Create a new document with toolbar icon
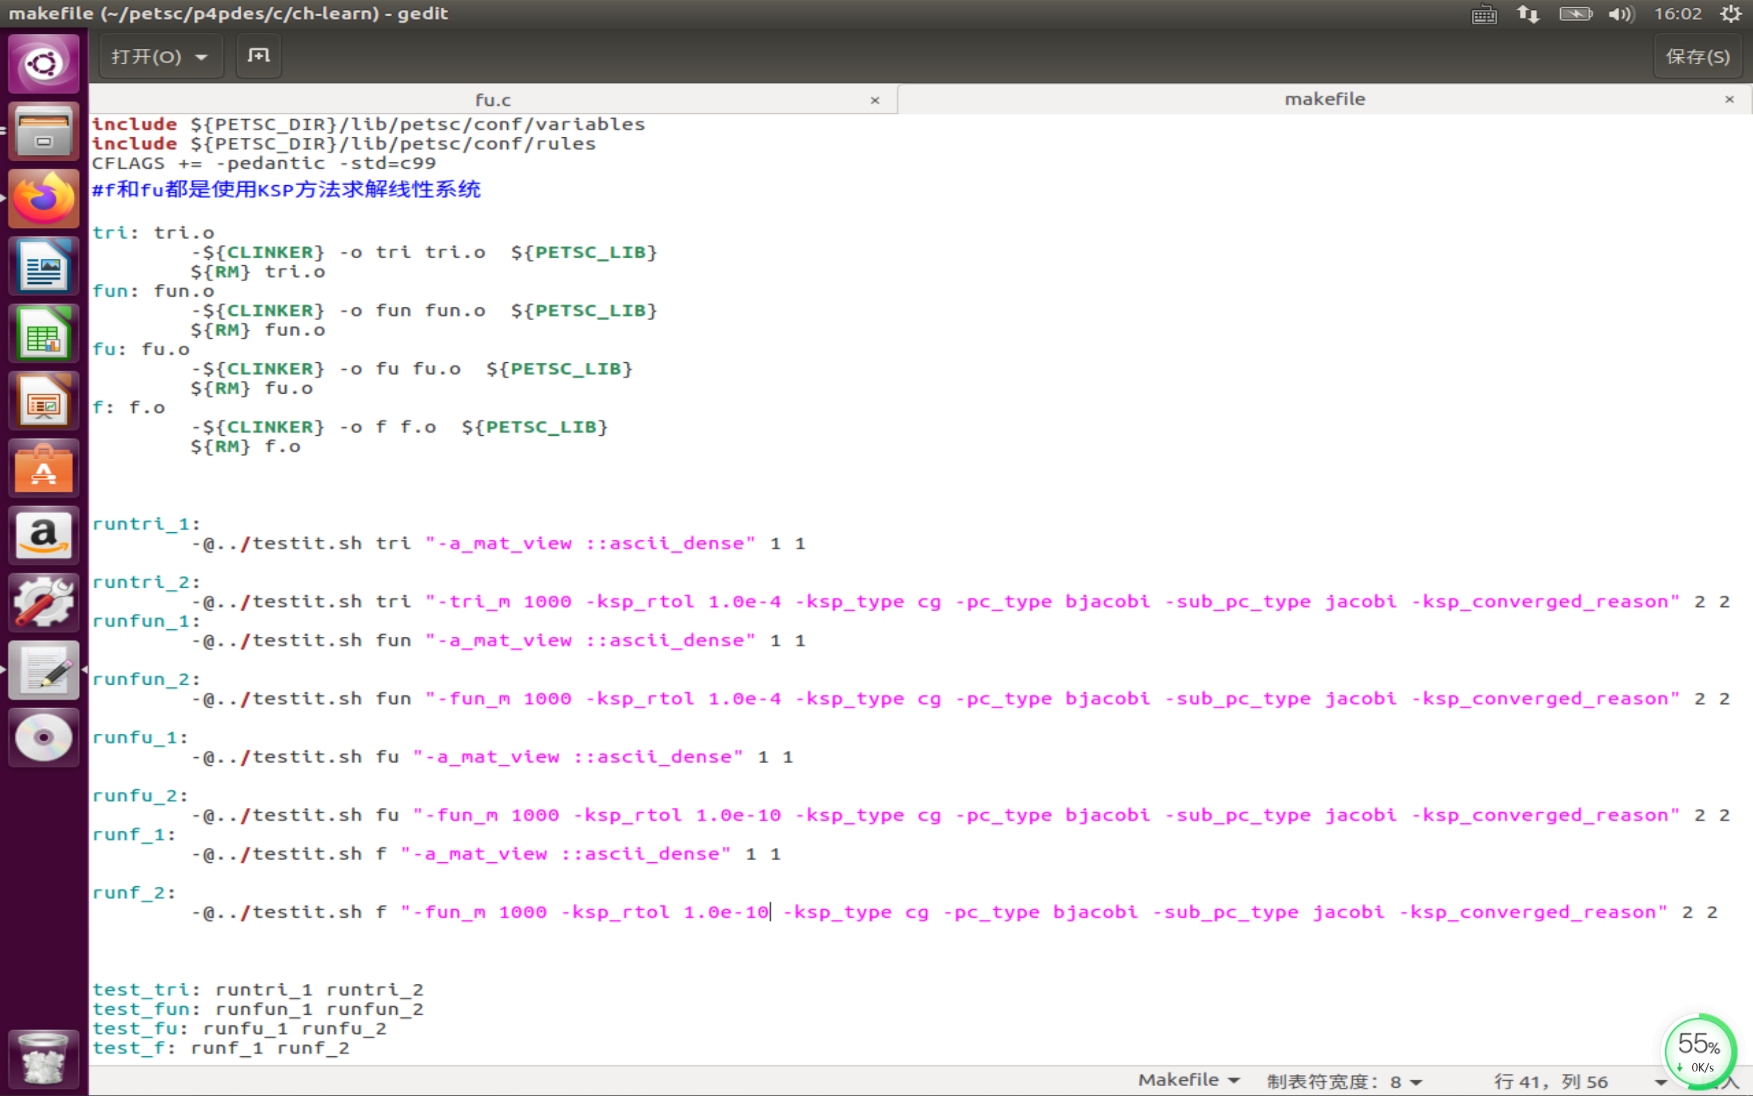This screenshot has height=1096, width=1753. point(258,56)
